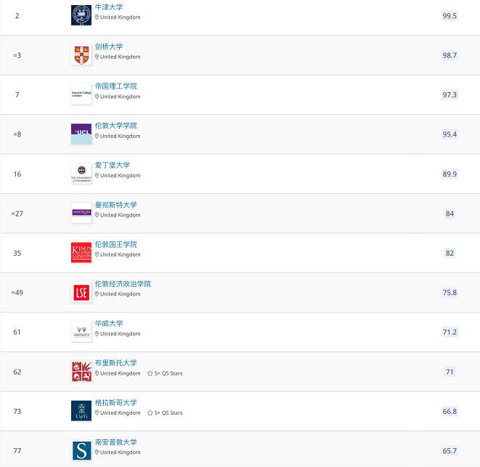Open the 剑桥大学 university link
The width and height of the screenshot is (480, 467).
pos(109,46)
